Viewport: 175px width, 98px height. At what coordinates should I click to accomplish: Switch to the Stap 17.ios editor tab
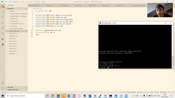click(120, 5)
